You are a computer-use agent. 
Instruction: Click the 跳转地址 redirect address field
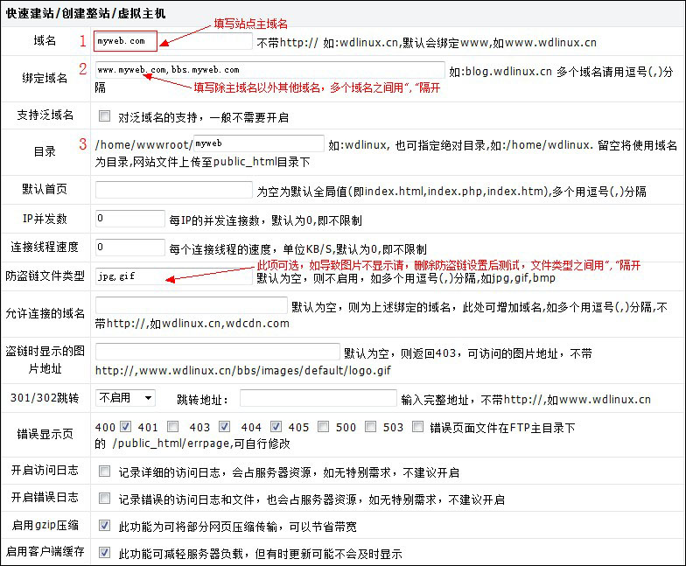tap(318, 399)
